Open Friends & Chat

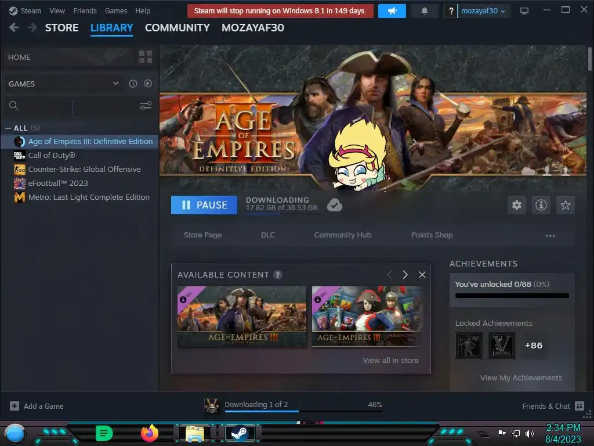click(553, 406)
